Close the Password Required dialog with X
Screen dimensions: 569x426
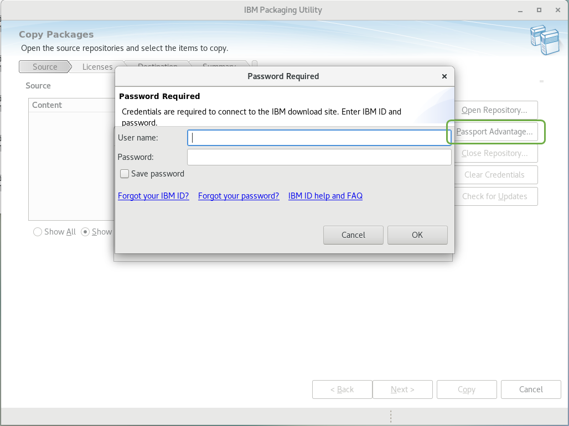pos(444,76)
